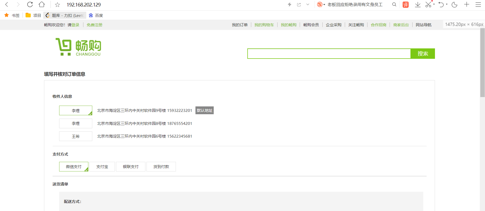Open 我的购物车 menu item

(264, 25)
